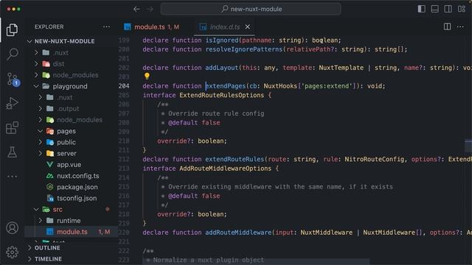Go forward with the right arrow
Viewport: 472px width, 265px height.
click(150, 9)
